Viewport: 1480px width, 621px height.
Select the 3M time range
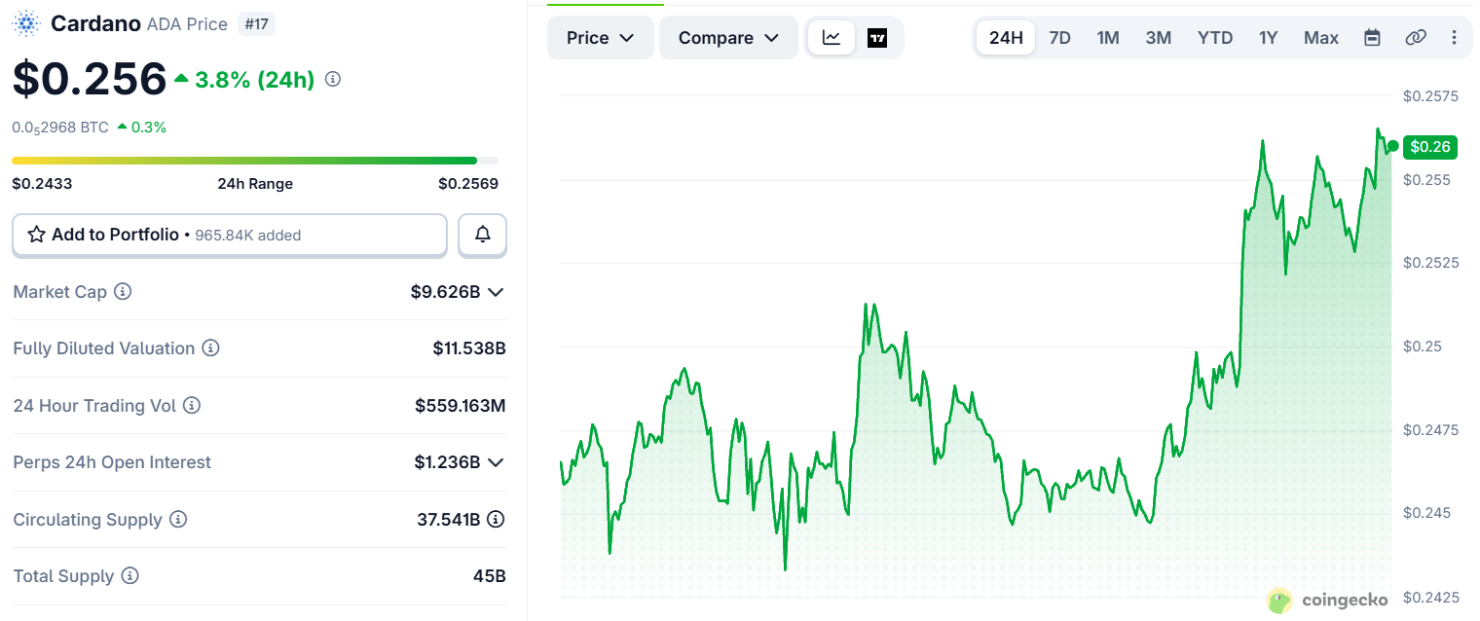coord(1158,38)
